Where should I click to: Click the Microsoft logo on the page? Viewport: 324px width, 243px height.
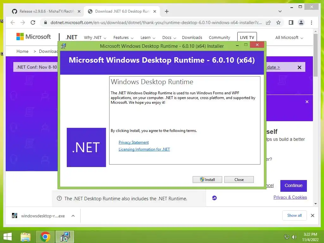coord(34,37)
